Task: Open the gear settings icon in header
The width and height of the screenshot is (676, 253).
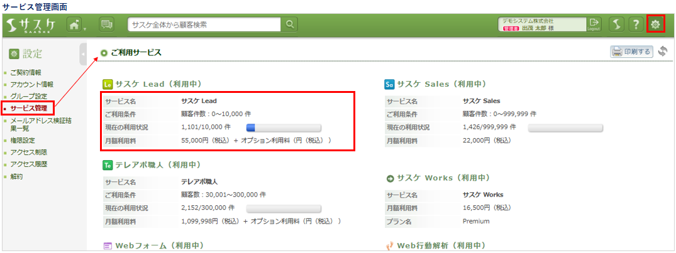Action: [x=656, y=24]
